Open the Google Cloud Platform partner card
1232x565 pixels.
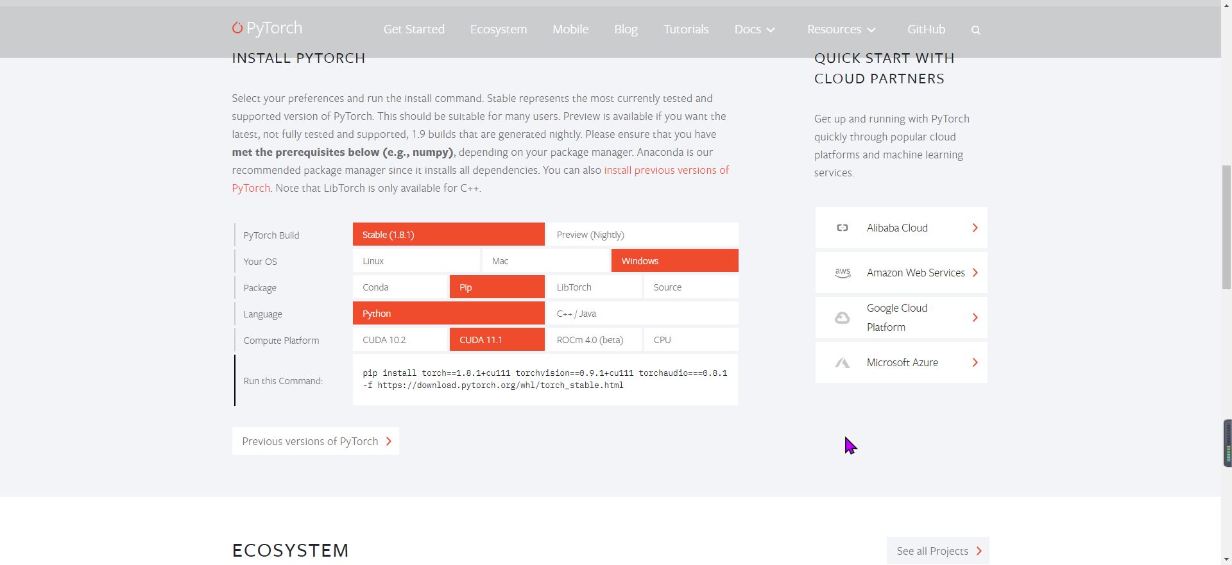click(901, 317)
